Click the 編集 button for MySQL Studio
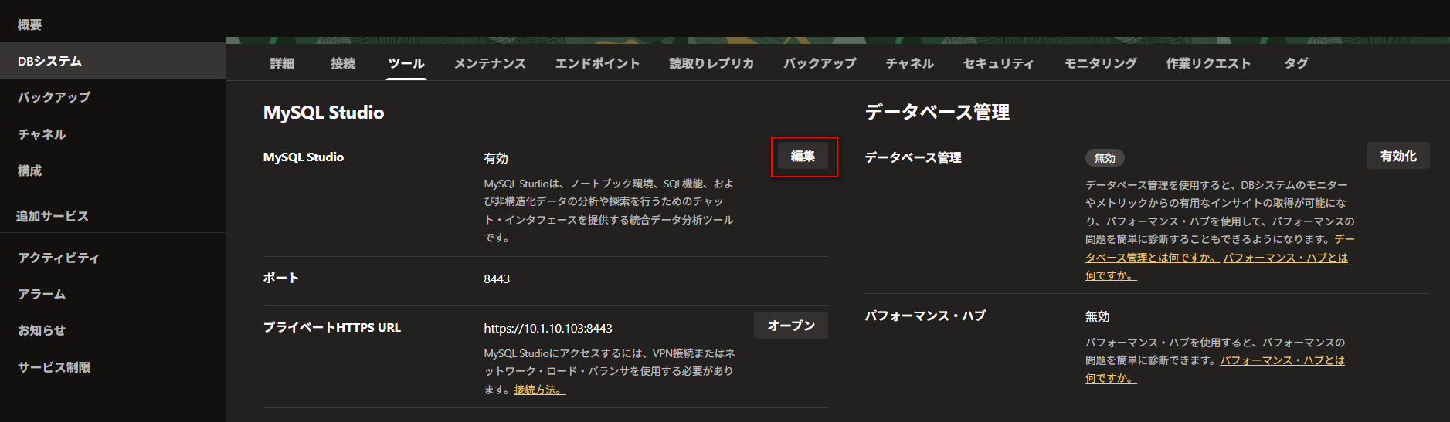1450x422 pixels. (x=803, y=157)
